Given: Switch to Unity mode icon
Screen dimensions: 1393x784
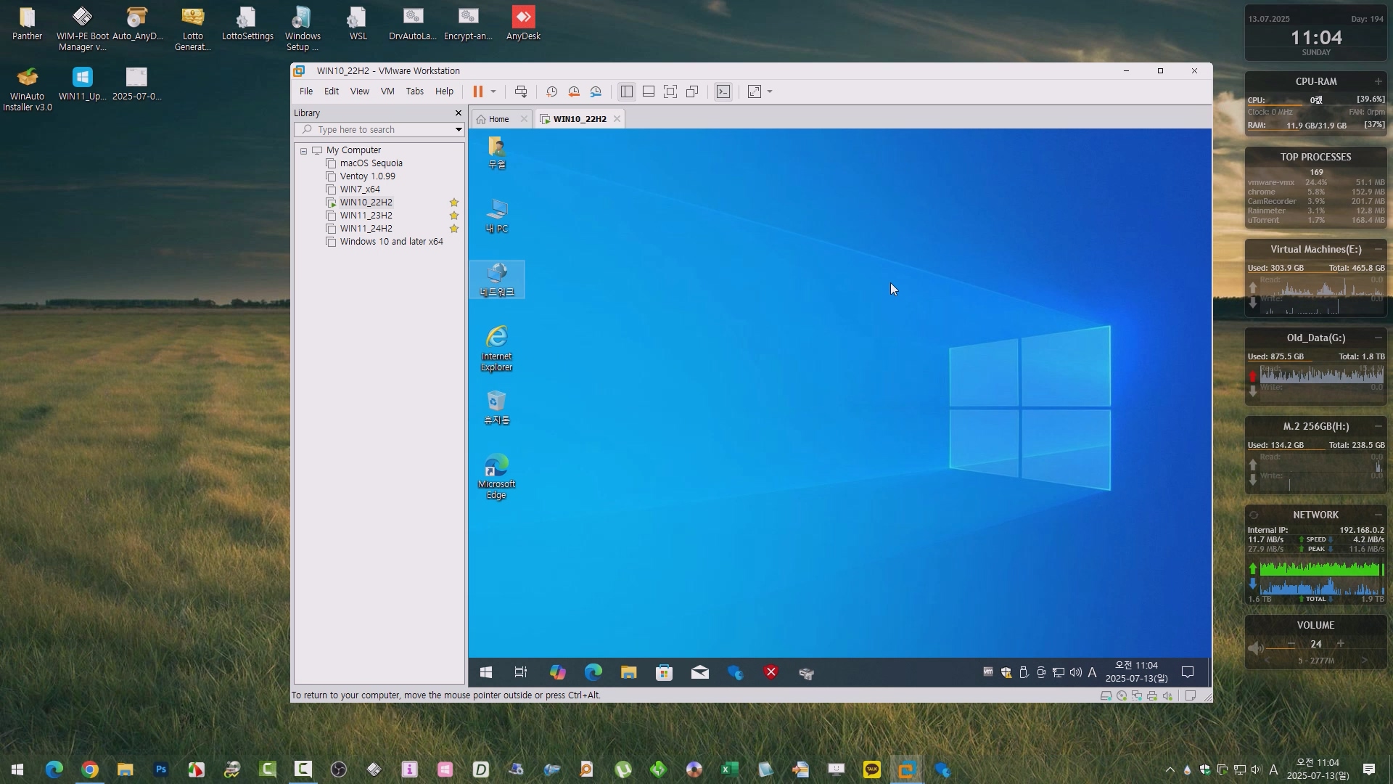Looking at the screenshot, I should [x=692, y=91].
